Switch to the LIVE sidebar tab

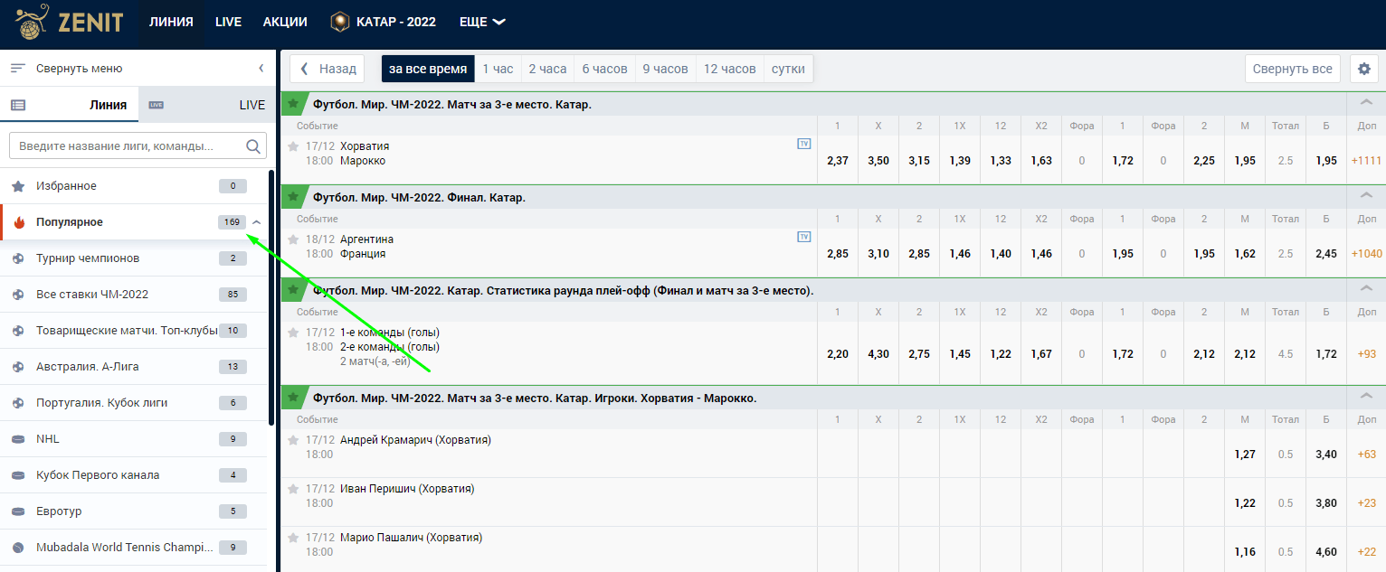pyautogui.click(x=207, y=105)
